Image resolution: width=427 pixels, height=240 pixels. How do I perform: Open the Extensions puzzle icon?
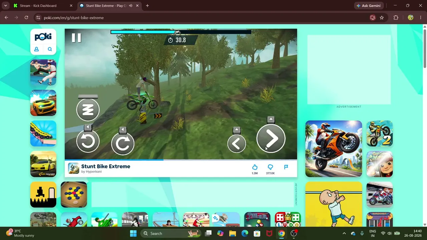point(396,18)
